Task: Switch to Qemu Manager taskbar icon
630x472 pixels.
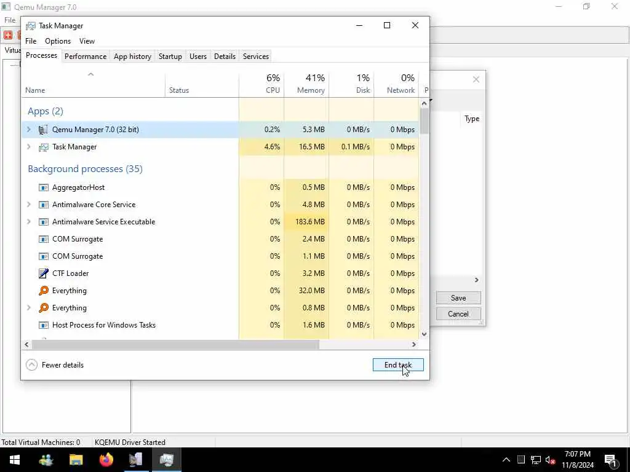Action: pyautogui.click(x=136, y=460)
